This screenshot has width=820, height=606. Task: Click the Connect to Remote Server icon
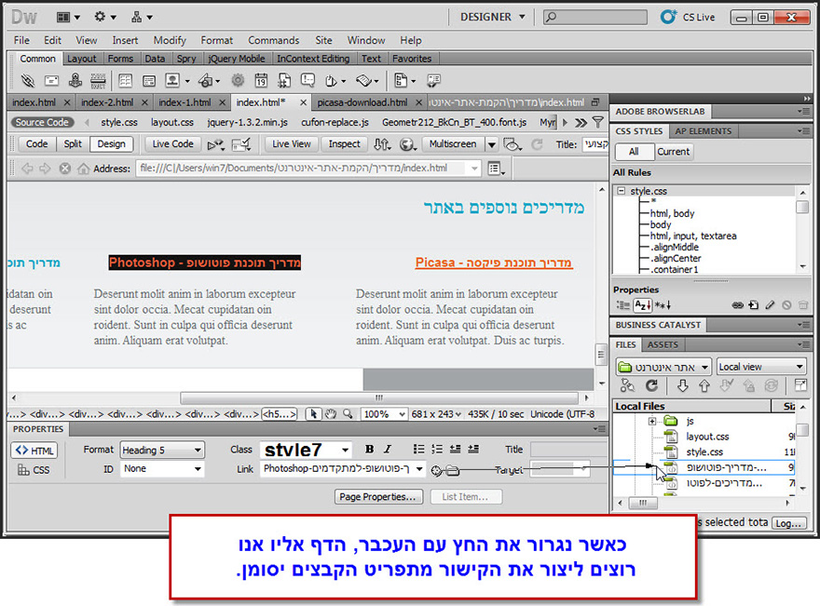(x=627, y=385)
